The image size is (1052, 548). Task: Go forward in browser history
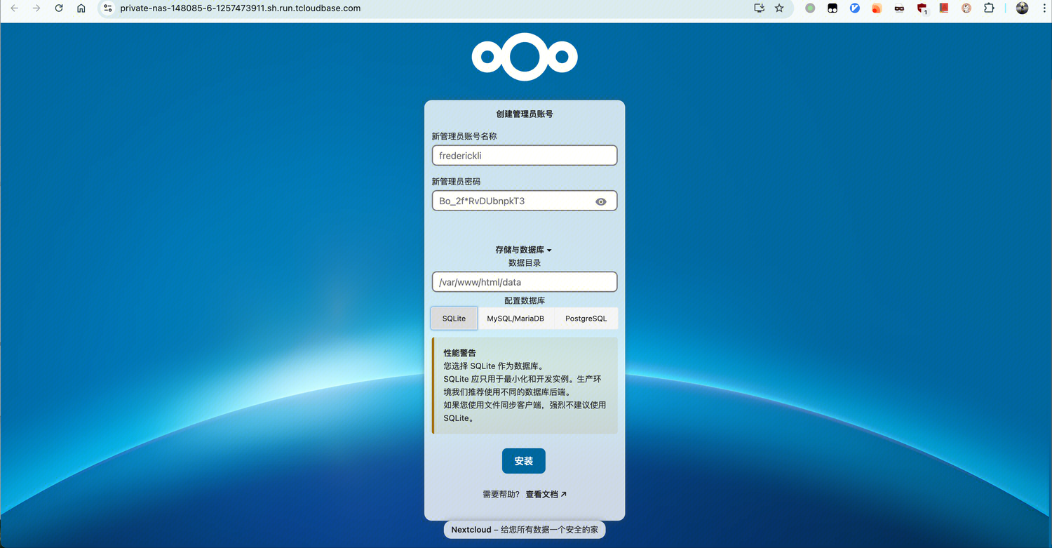[36, 8]
